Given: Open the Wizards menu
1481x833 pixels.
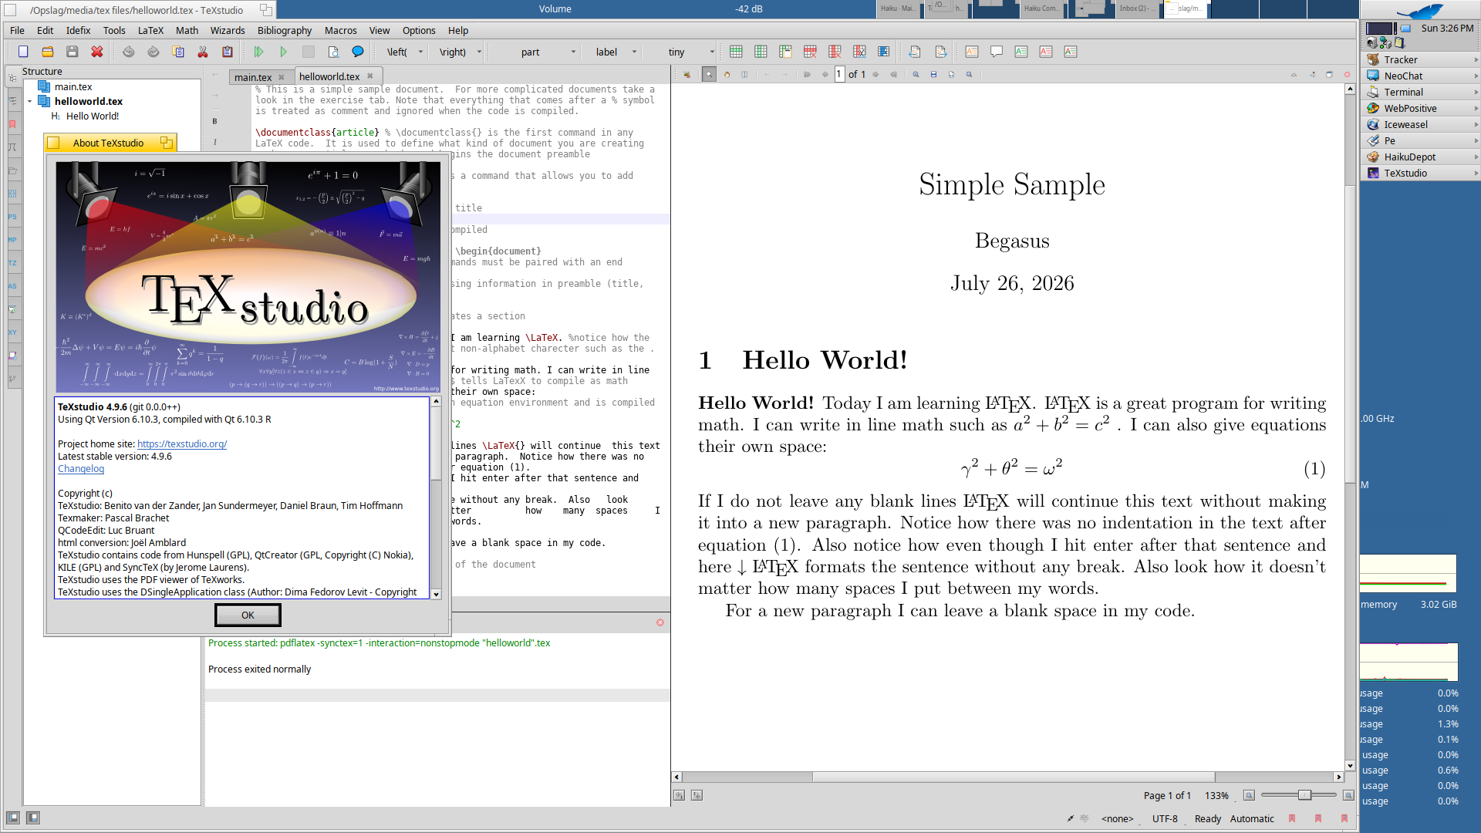Looking at the screenshot, I should pos(228,31).
